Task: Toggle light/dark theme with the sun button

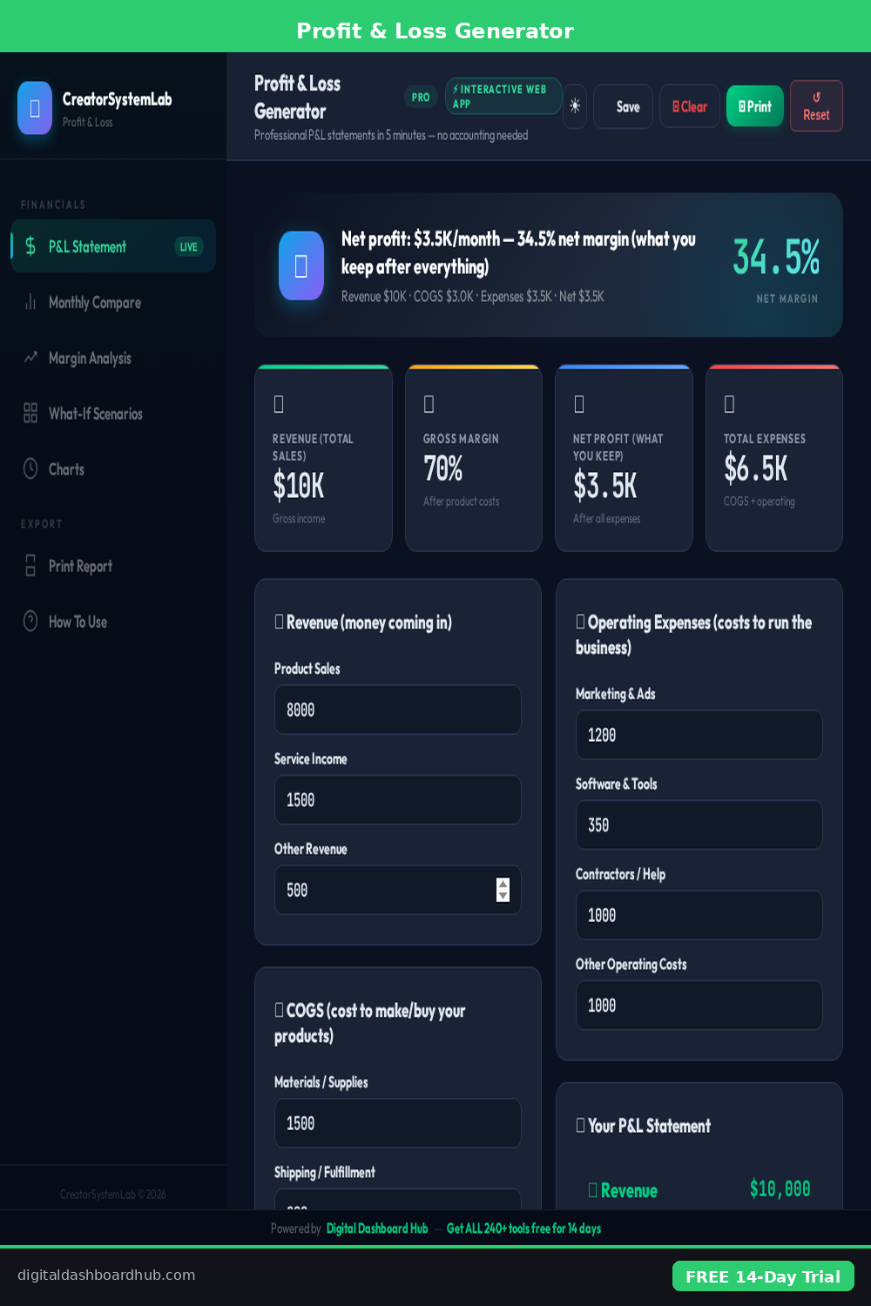Action: pyautogui.click(x=575, y=106)
